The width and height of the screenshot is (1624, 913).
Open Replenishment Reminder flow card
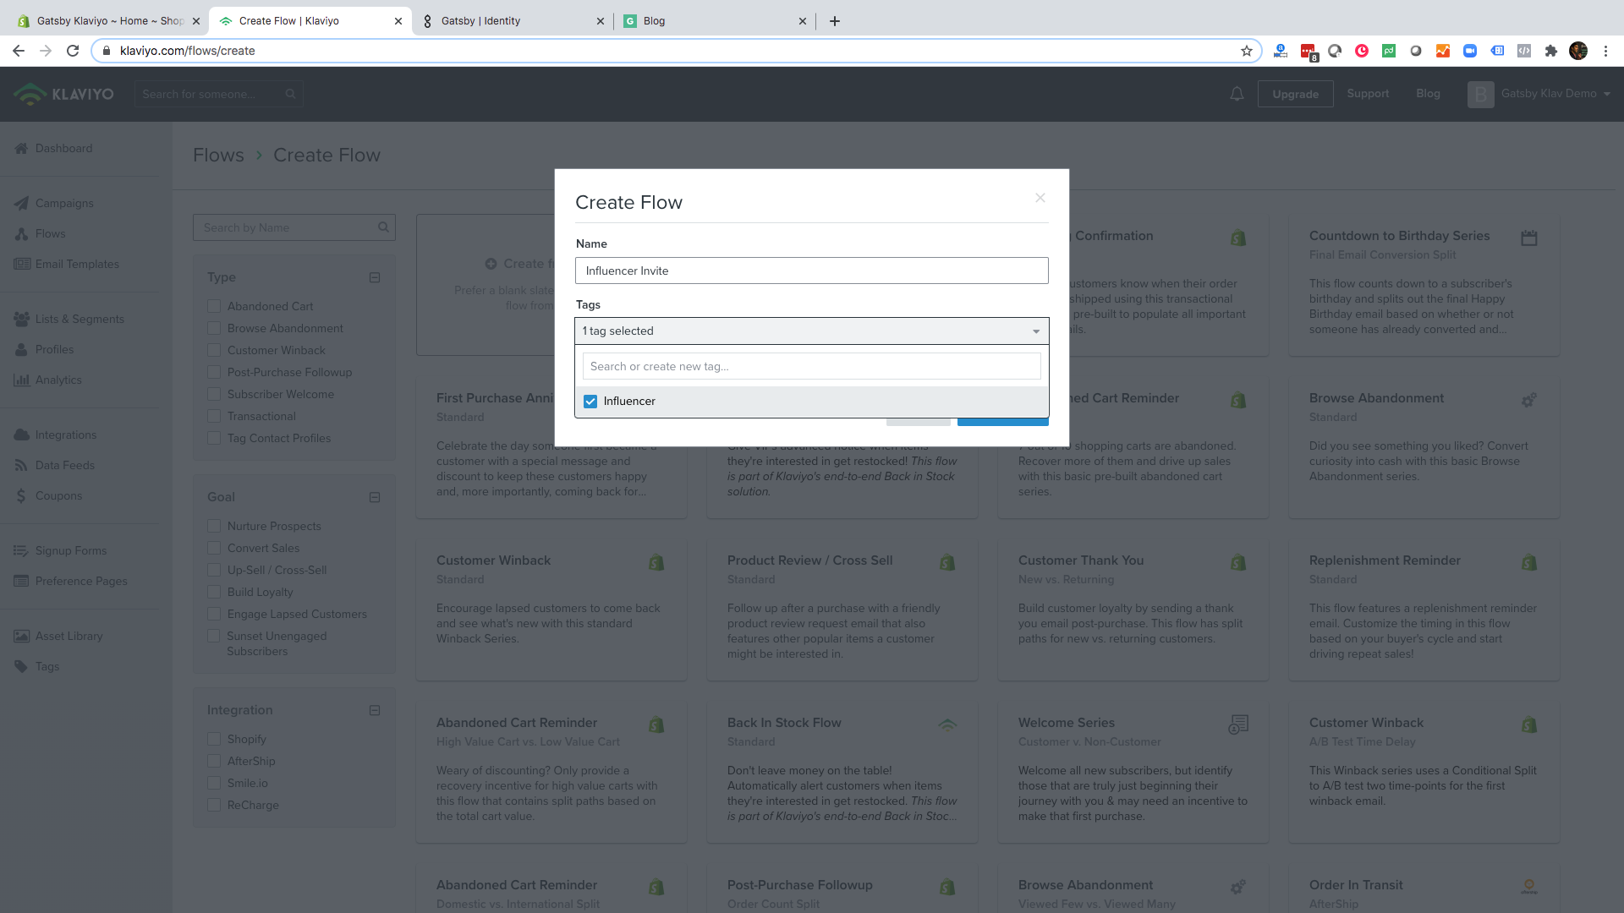[1424, 610]
